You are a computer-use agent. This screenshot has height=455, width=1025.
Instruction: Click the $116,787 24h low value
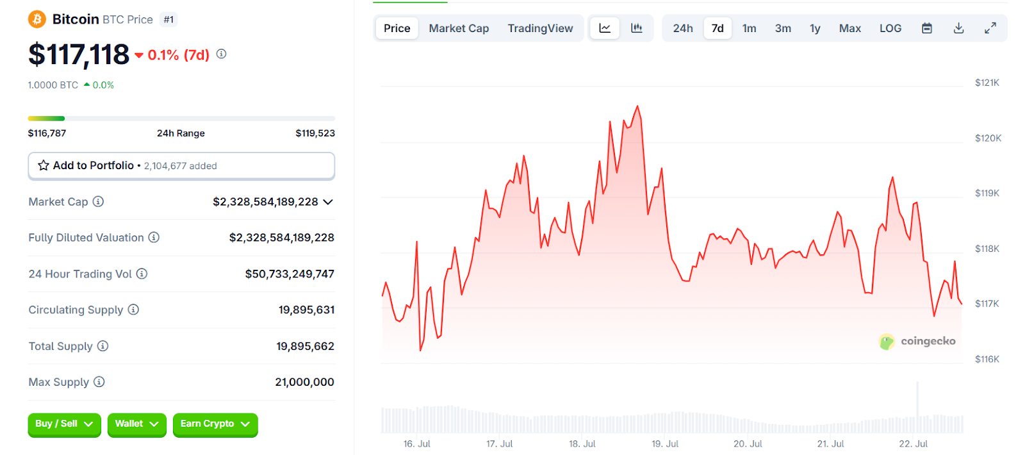point(47,133)
